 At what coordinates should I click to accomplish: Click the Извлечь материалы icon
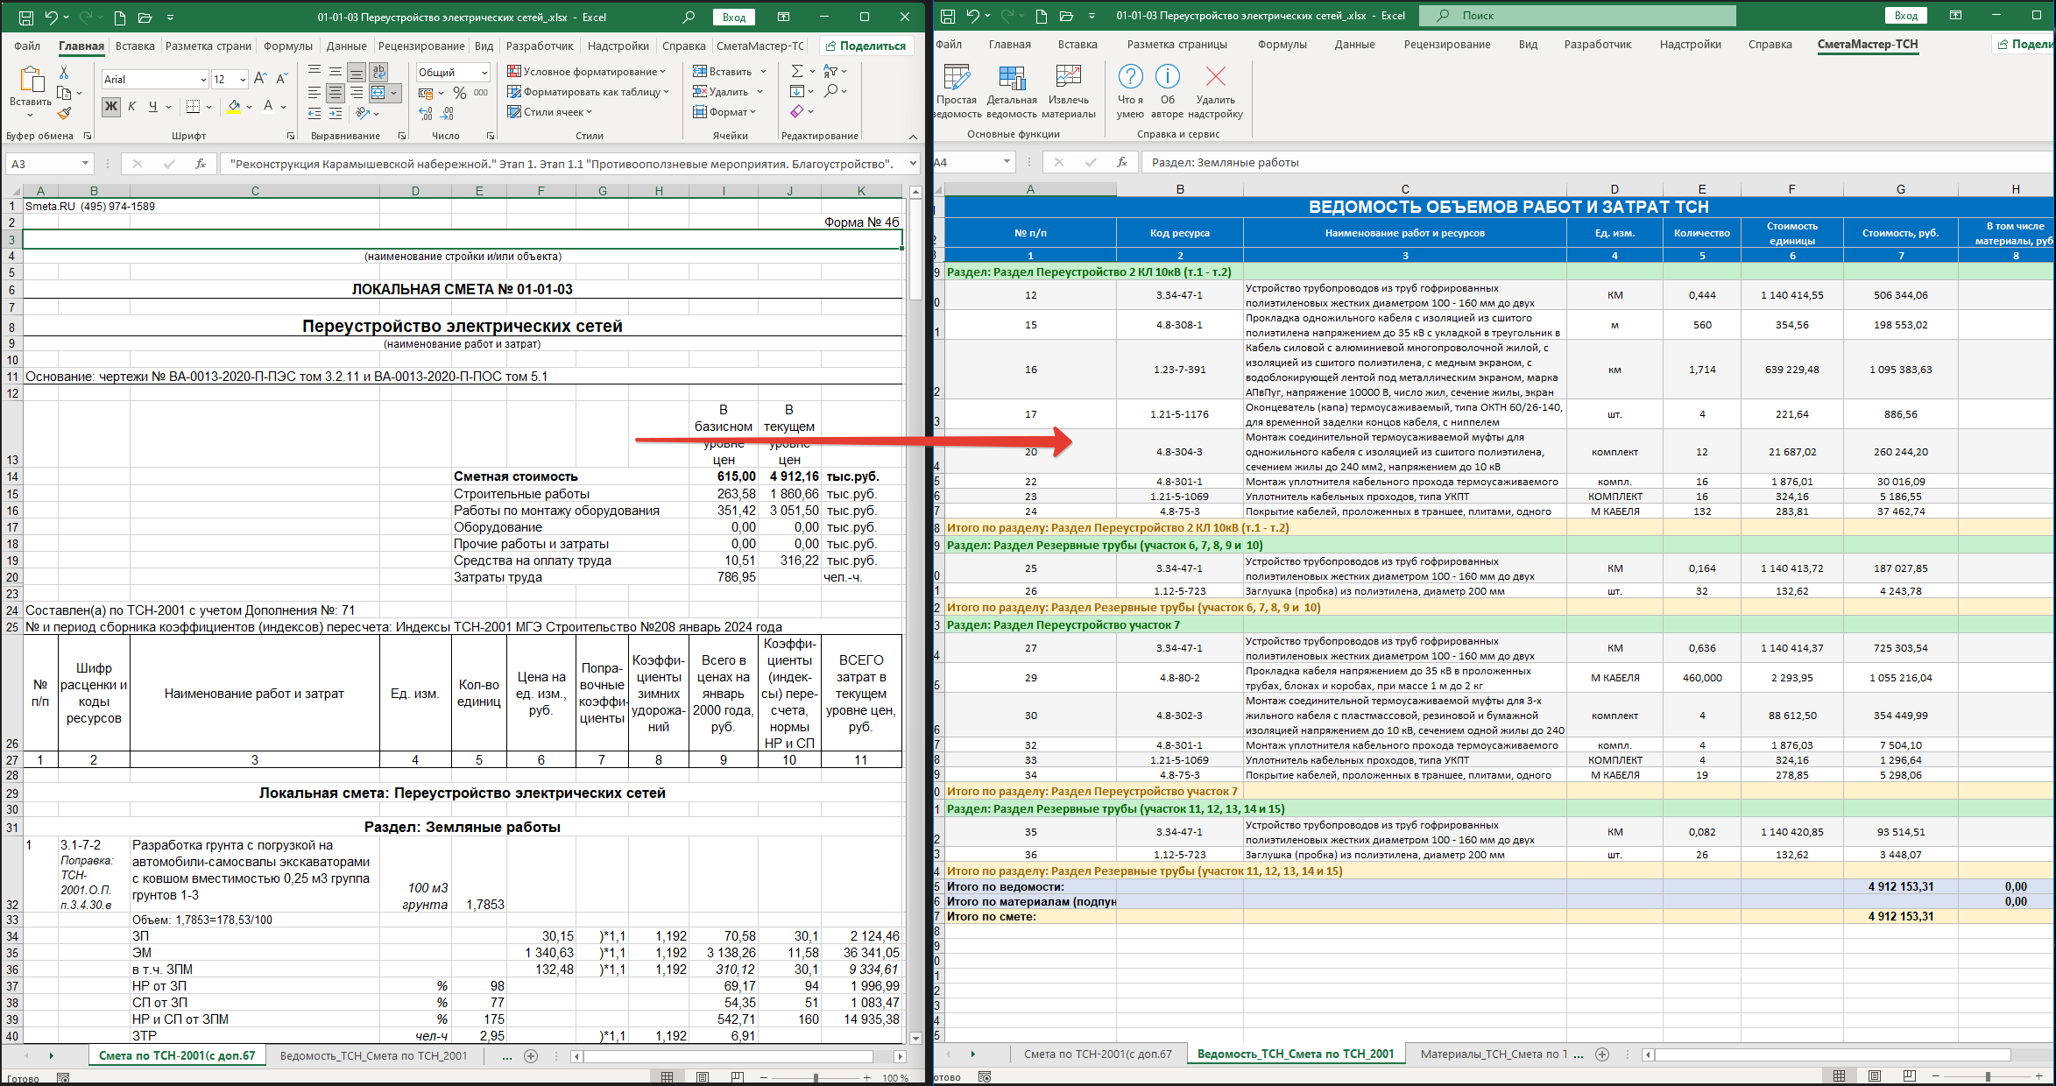(x=1068, y=91)
